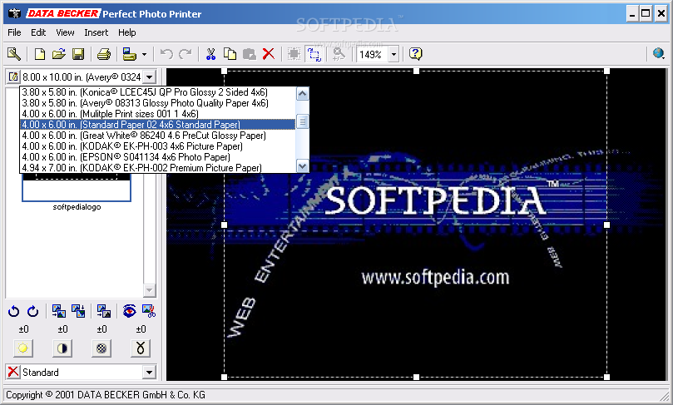This screenshot has height=405, width=673.
Task: Copy selection with the Copy icon
Action: click(230, 54)
